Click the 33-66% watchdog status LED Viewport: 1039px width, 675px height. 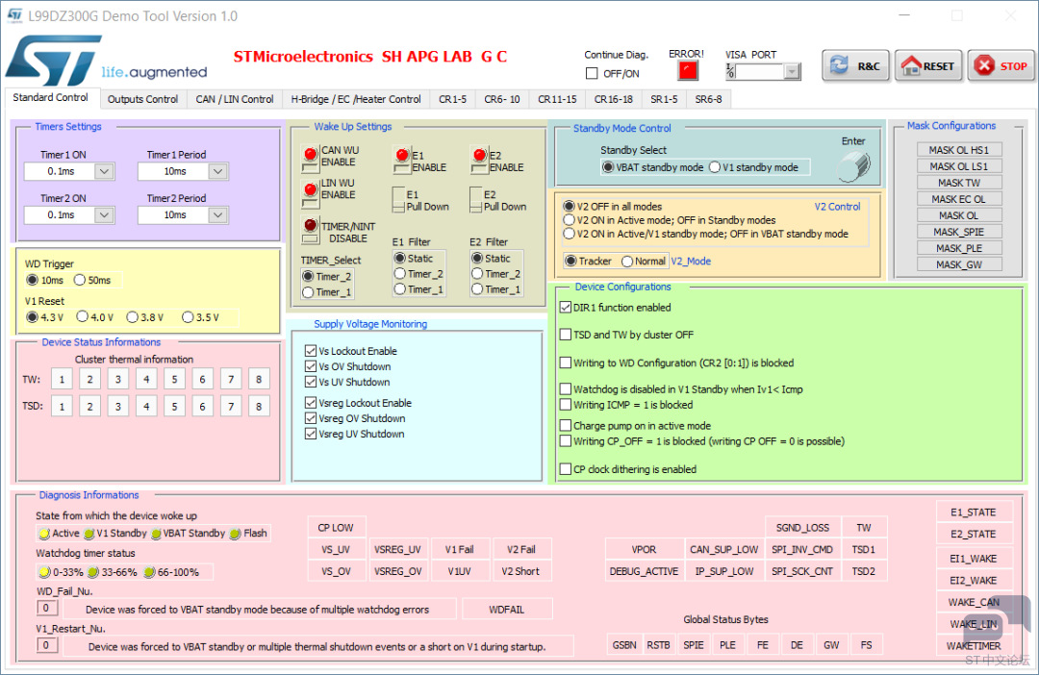coord(93,572)
